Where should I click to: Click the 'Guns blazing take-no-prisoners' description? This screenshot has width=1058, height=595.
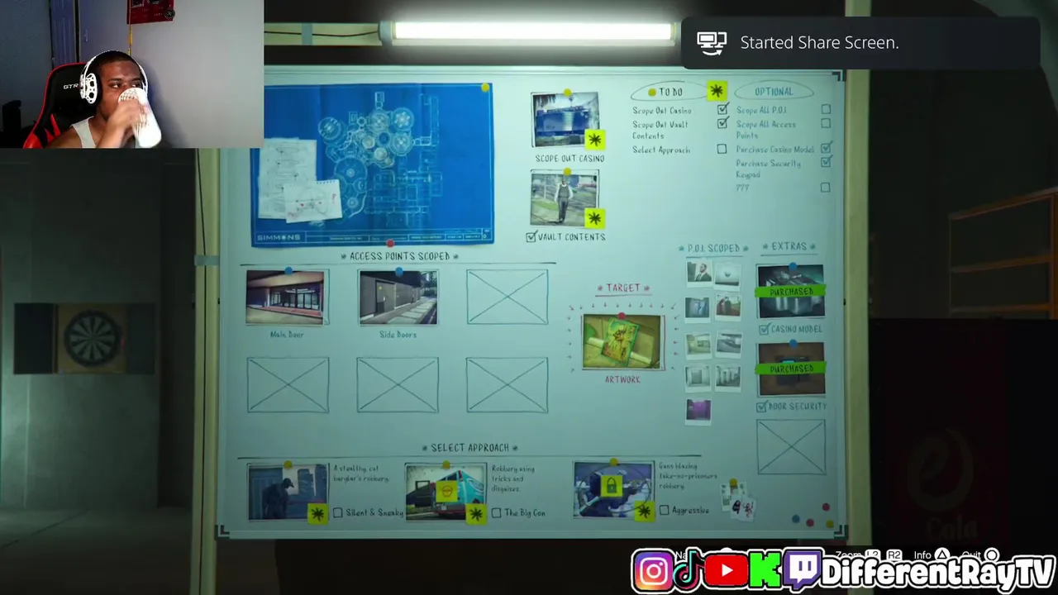pyautogui.click(x=689, y=476)
